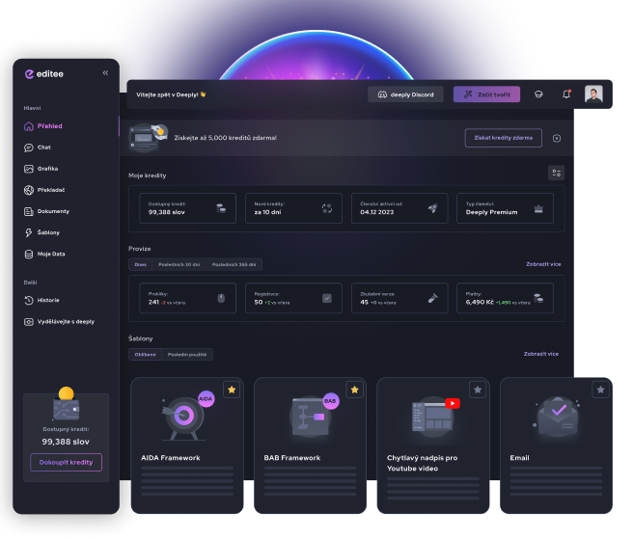Click the mouse icon in Prokliky card
The width and height of the screenshot is (633, 539).
point(221,299)
